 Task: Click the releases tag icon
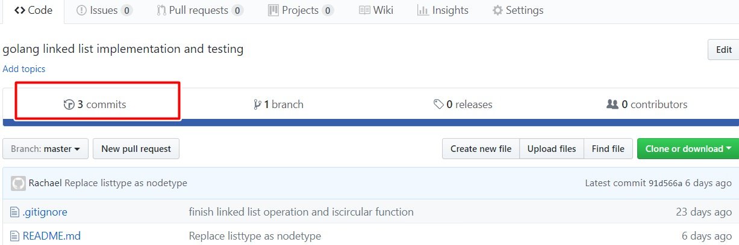click(x=438, y=104)
